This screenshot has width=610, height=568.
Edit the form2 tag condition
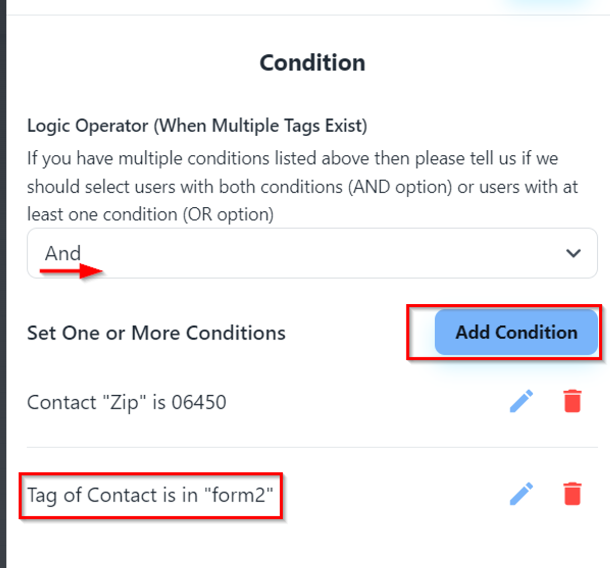click(521, 494)
